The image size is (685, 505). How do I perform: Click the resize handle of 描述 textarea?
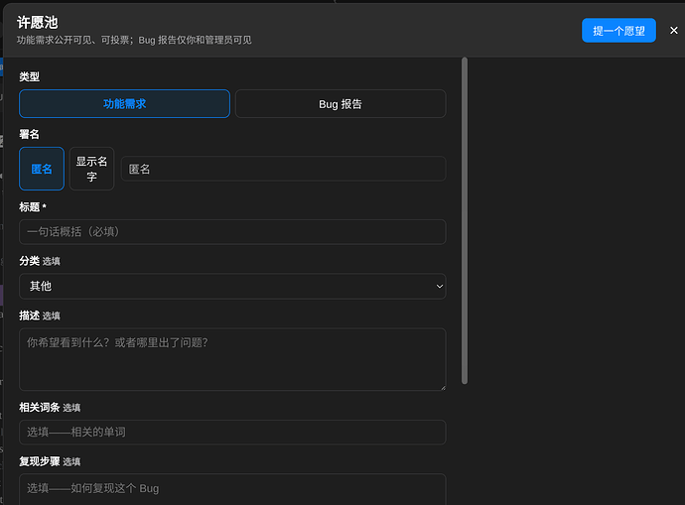443,387
